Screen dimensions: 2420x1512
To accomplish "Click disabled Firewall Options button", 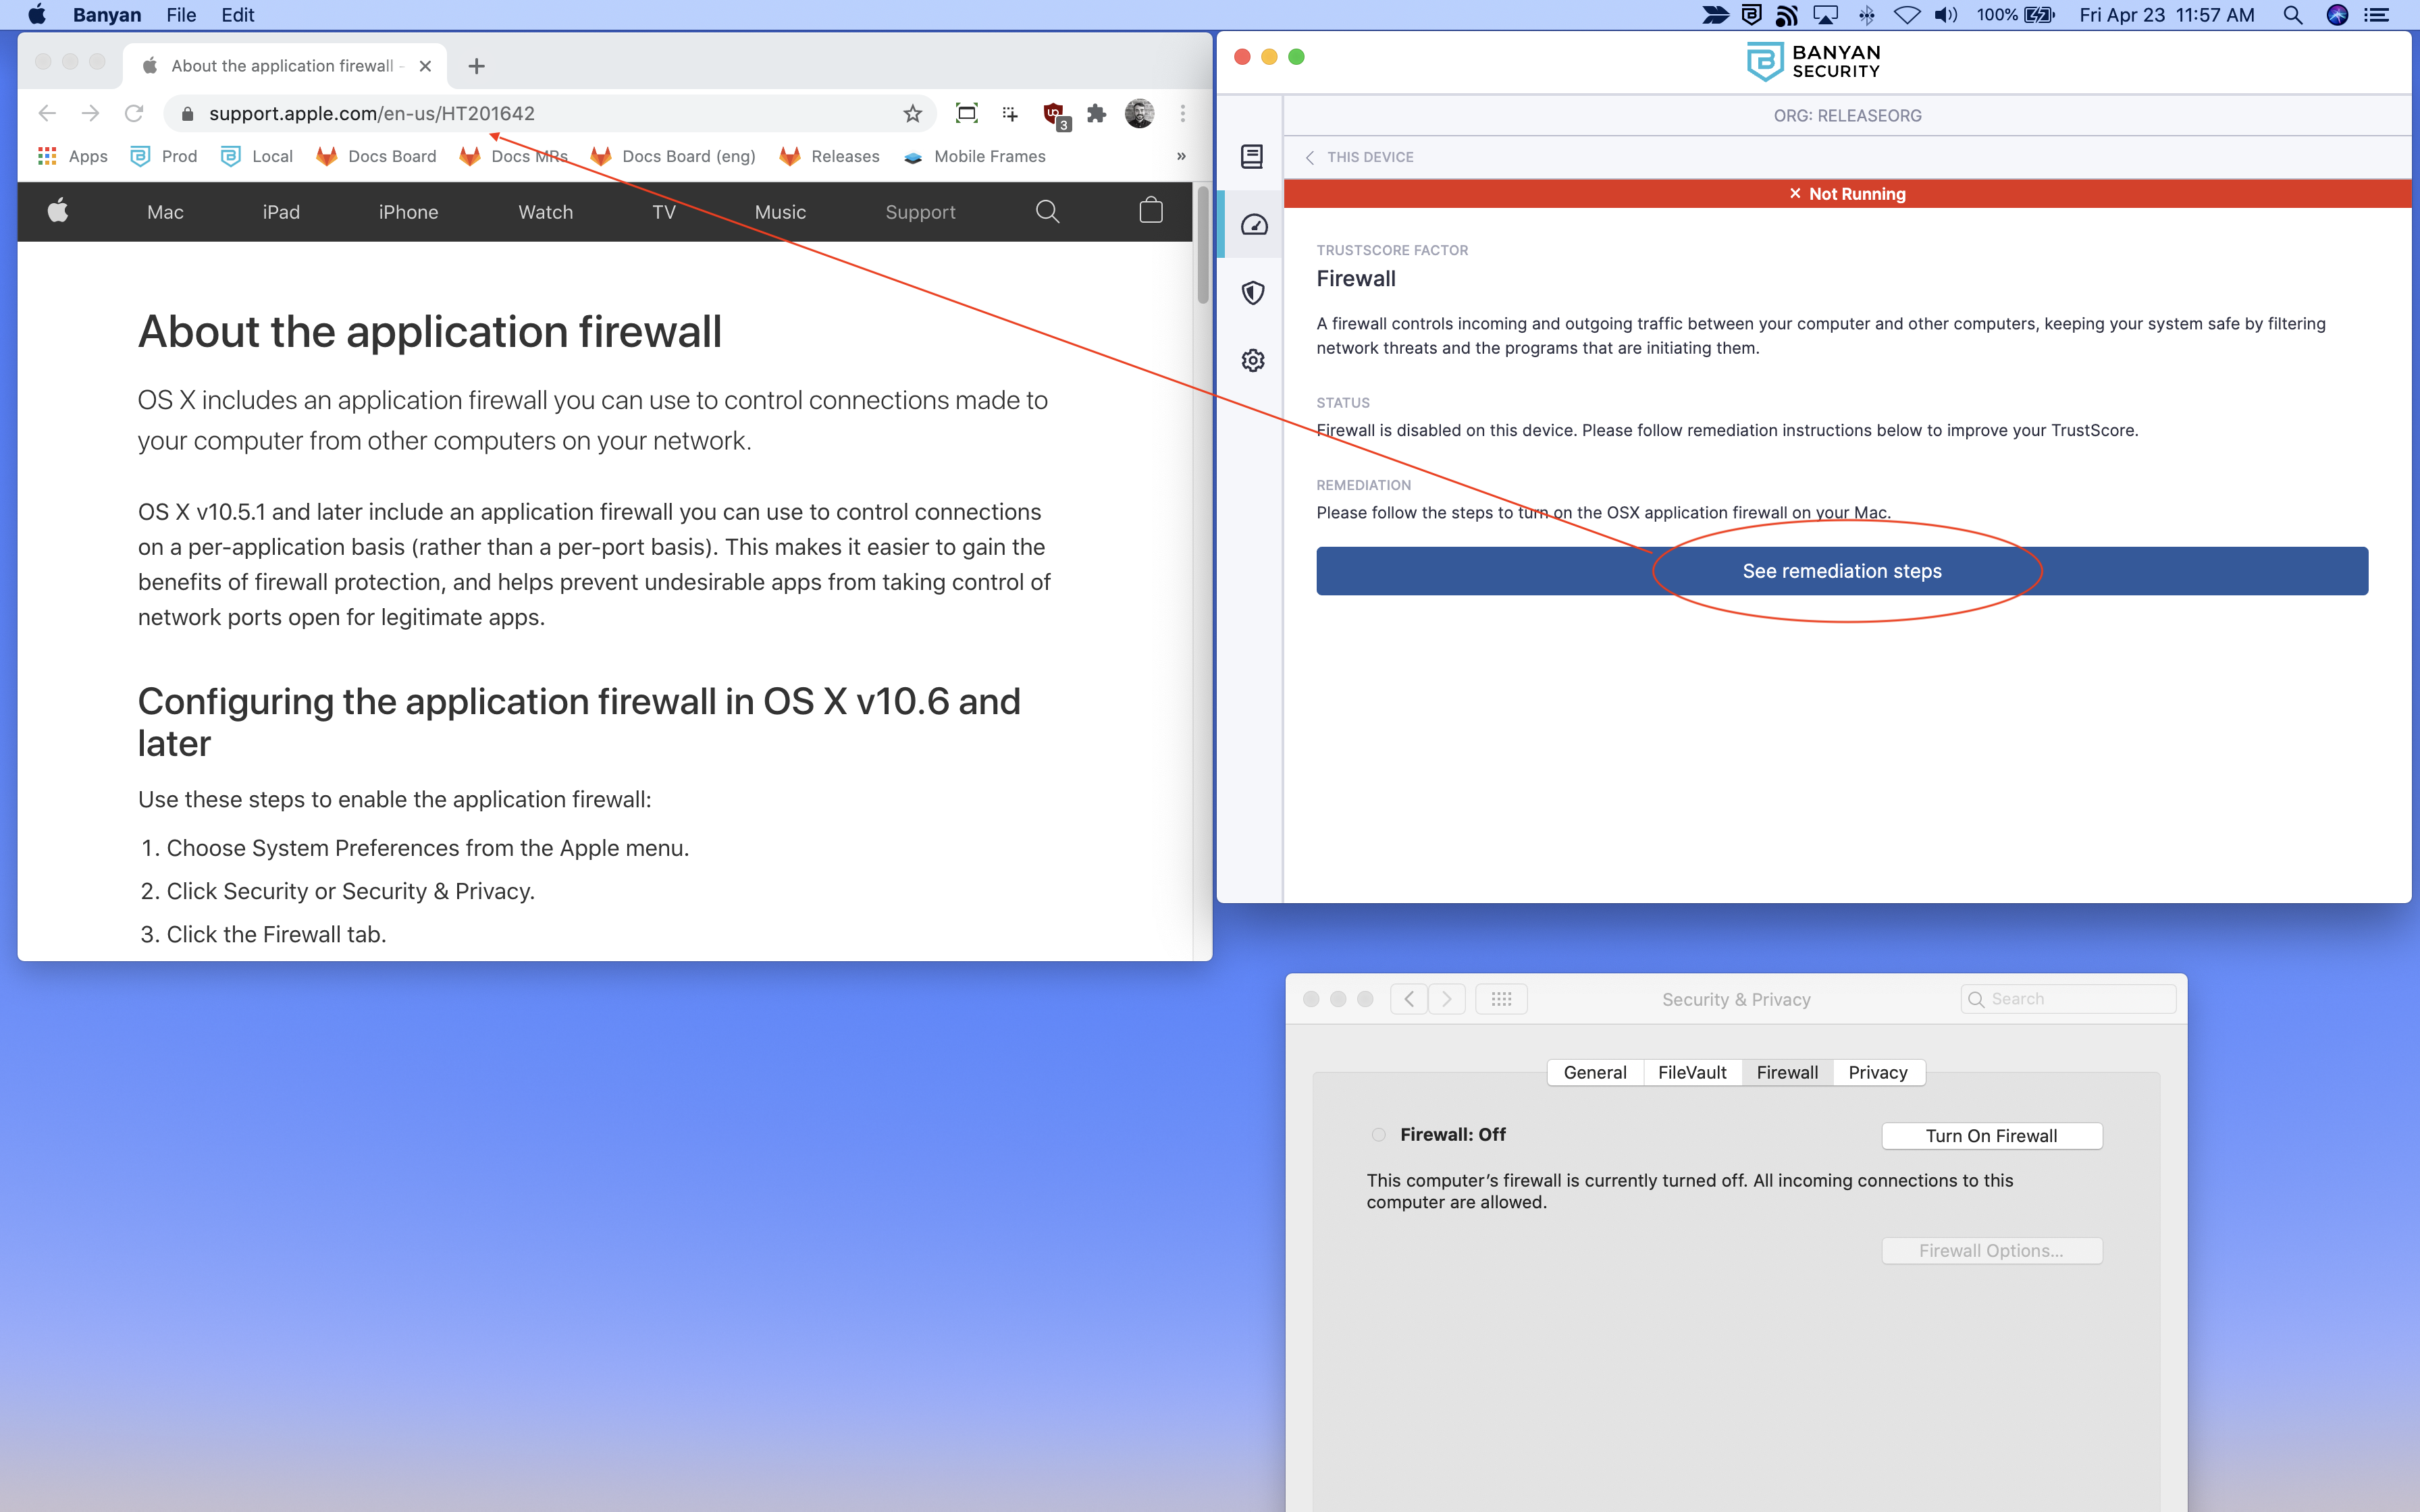I will tap(1991, 1250).
